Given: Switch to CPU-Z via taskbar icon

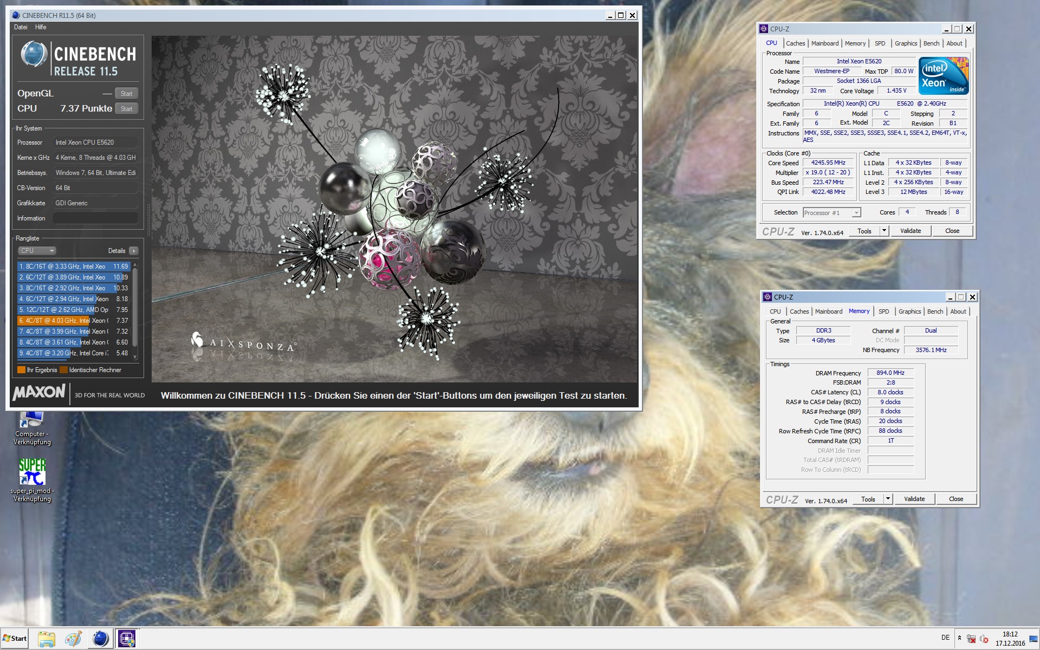Looking at the screenshot, I should coord(127,639).
